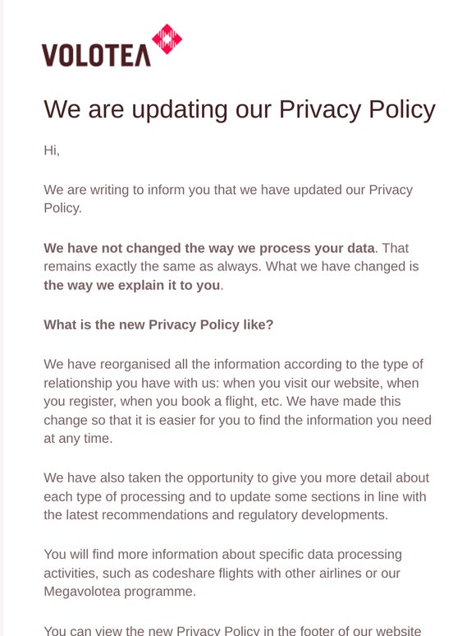Click the standalone word 'Policy.' under the first paragraph
This screenshot has height=636, width=476.
click(x=63, y=208)
